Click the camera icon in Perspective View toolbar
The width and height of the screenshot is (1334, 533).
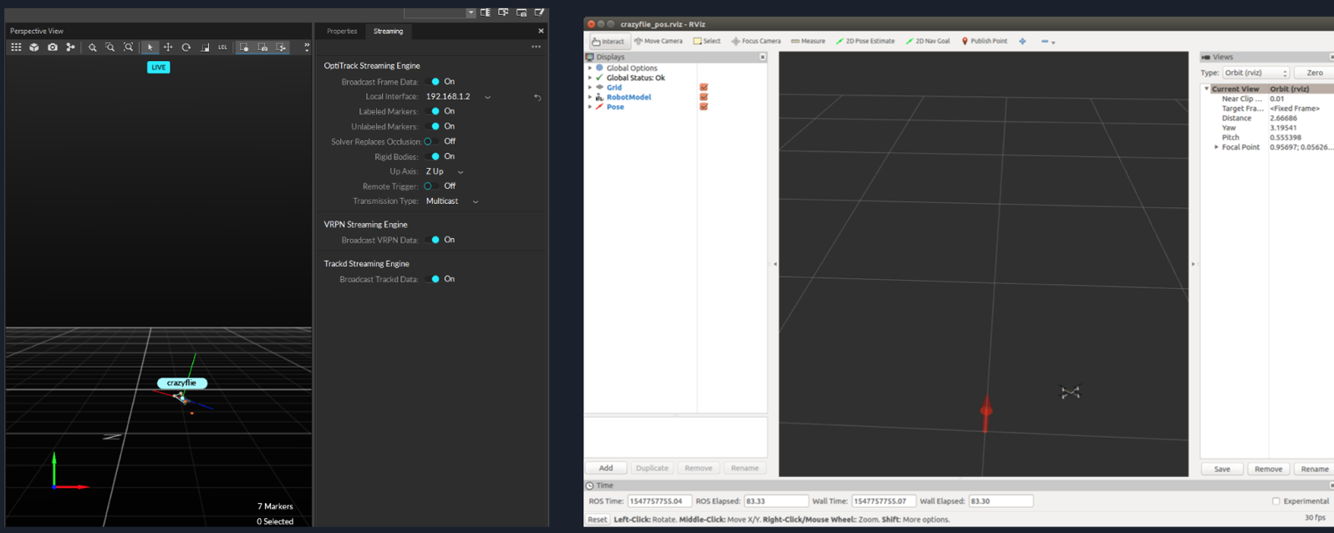(x=53, y=48)
